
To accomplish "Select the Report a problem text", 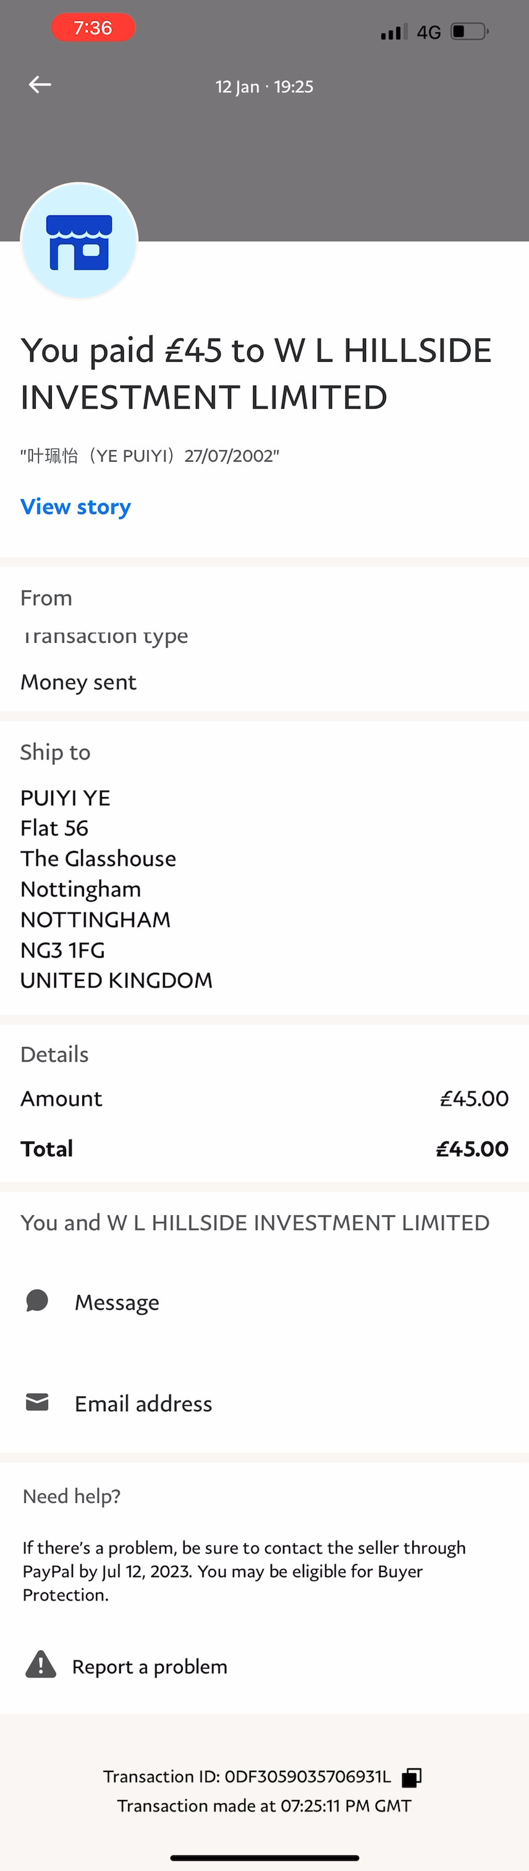I will click(x=150, y=1666).
